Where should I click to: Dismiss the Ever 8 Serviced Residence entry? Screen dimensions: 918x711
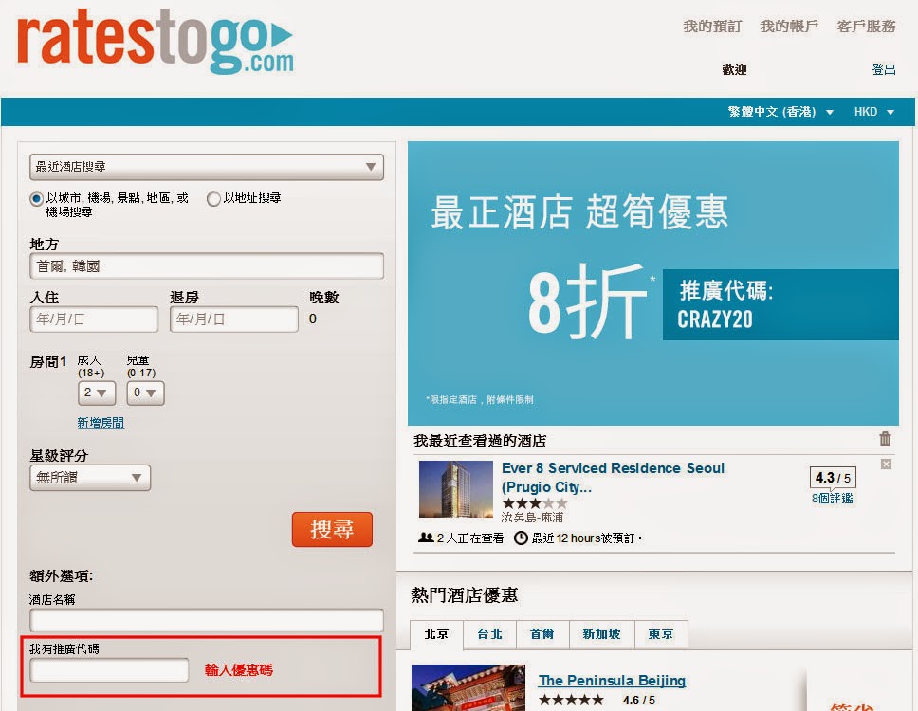[x=886, y=464]
